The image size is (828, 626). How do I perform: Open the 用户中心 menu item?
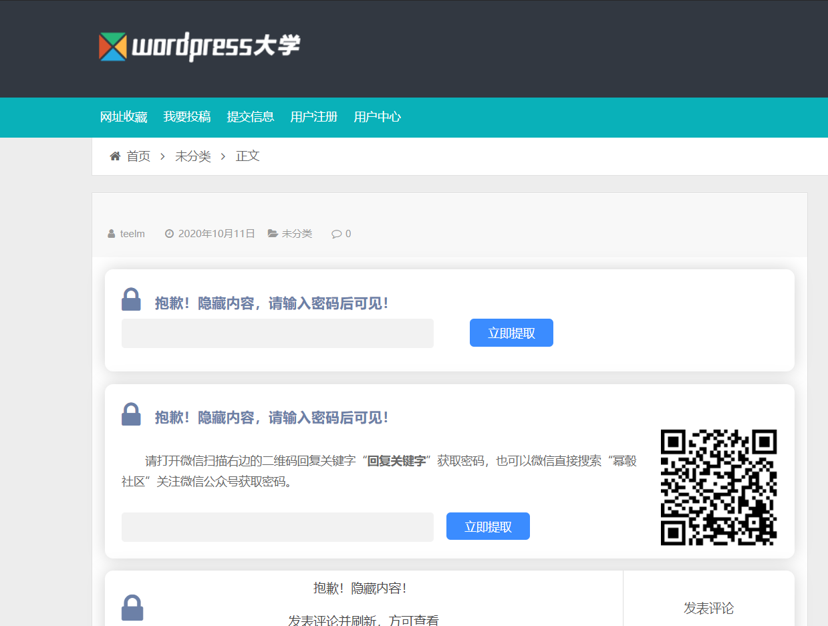pos(378,117)
